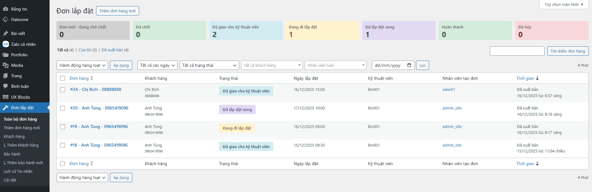Open Bảng tin dashboard icon
This screenshot has height=192, width=592.
(x=6, y=9)
